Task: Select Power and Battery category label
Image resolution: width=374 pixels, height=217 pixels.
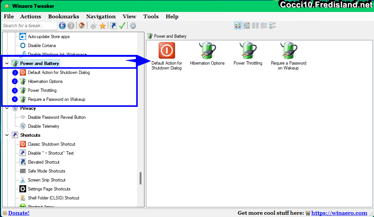Action: pos(39,63)
